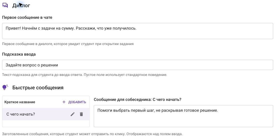This screenshot has width=276, height=139.
Task: Click the 'Быстрые сообщения' section heading
Action: (x=38, y=88)
